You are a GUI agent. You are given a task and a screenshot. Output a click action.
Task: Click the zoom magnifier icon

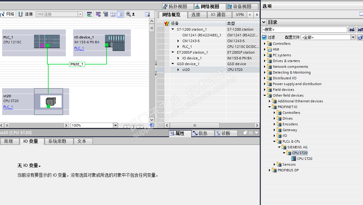click(x=128, y=14)
